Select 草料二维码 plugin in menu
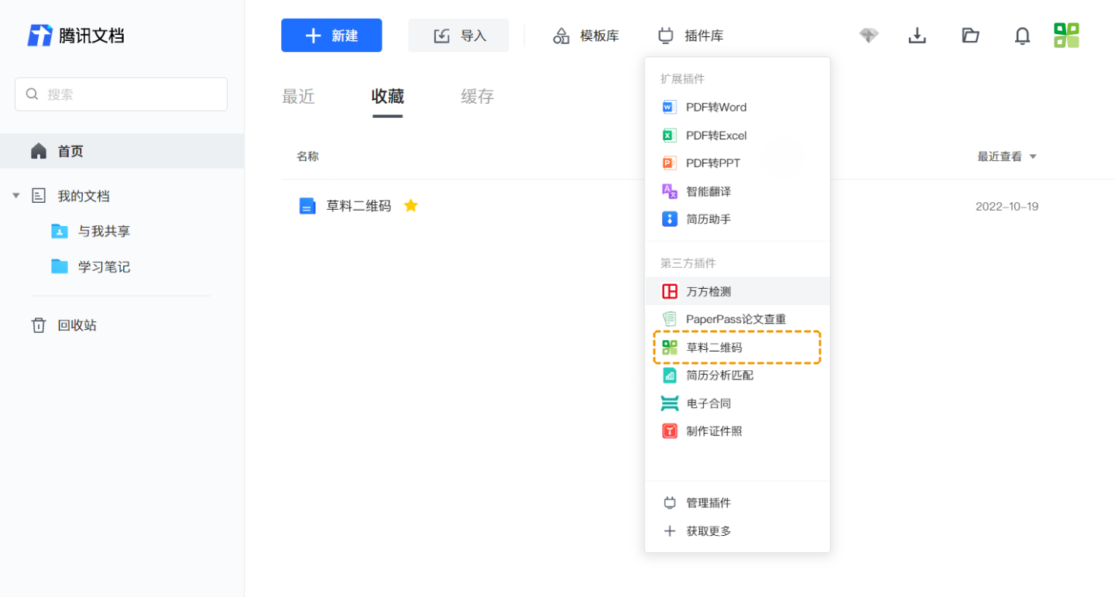 click(x=737, y=348)
